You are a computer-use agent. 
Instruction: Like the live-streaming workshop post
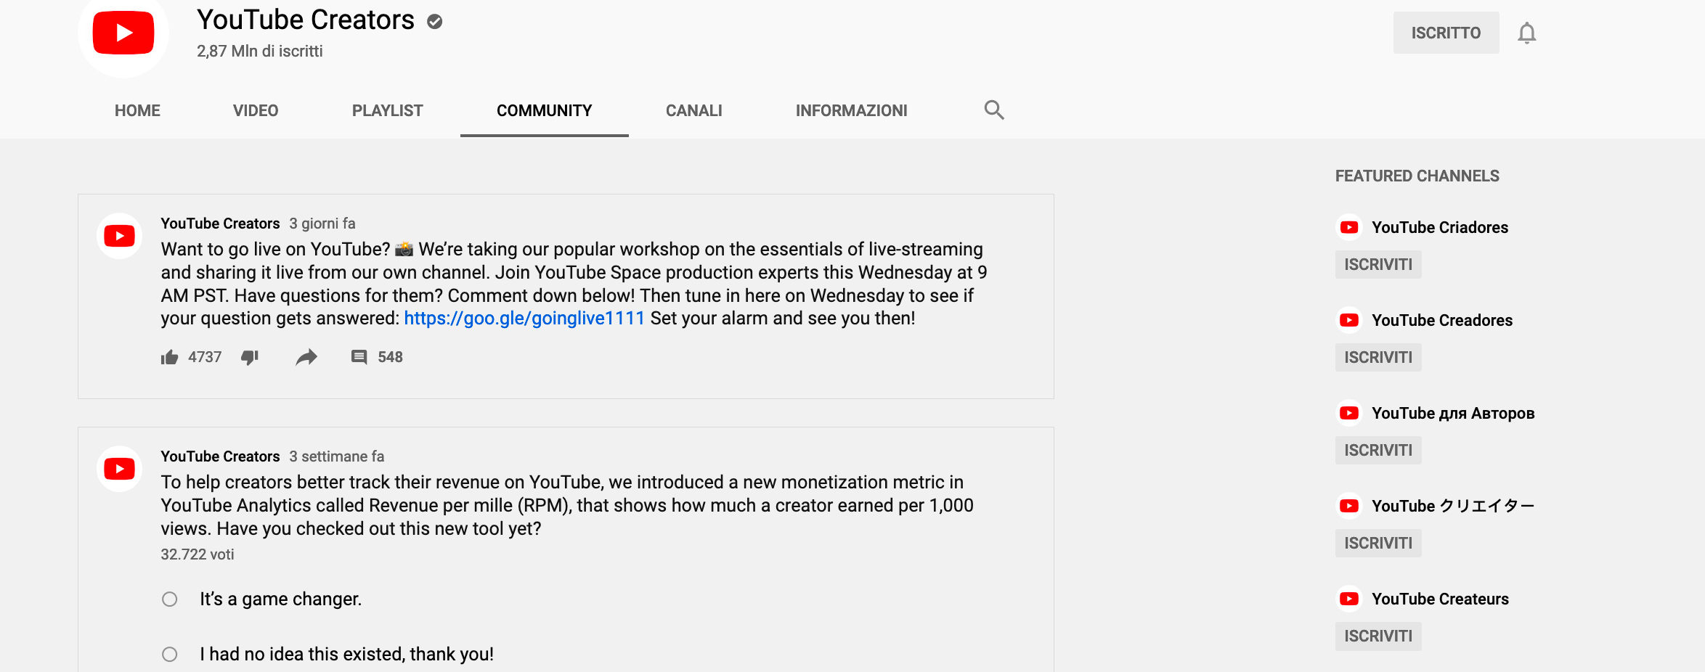click(169, 357)
